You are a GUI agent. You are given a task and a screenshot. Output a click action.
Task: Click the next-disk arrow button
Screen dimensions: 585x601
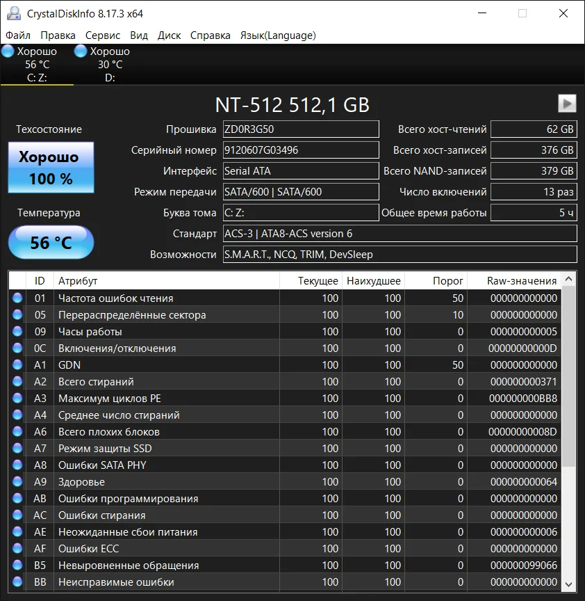[567, 104]
